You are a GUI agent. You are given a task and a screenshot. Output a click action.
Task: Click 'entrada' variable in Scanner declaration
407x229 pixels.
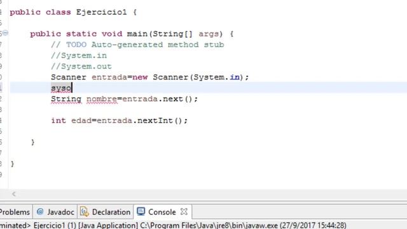(x=109, y=78)
